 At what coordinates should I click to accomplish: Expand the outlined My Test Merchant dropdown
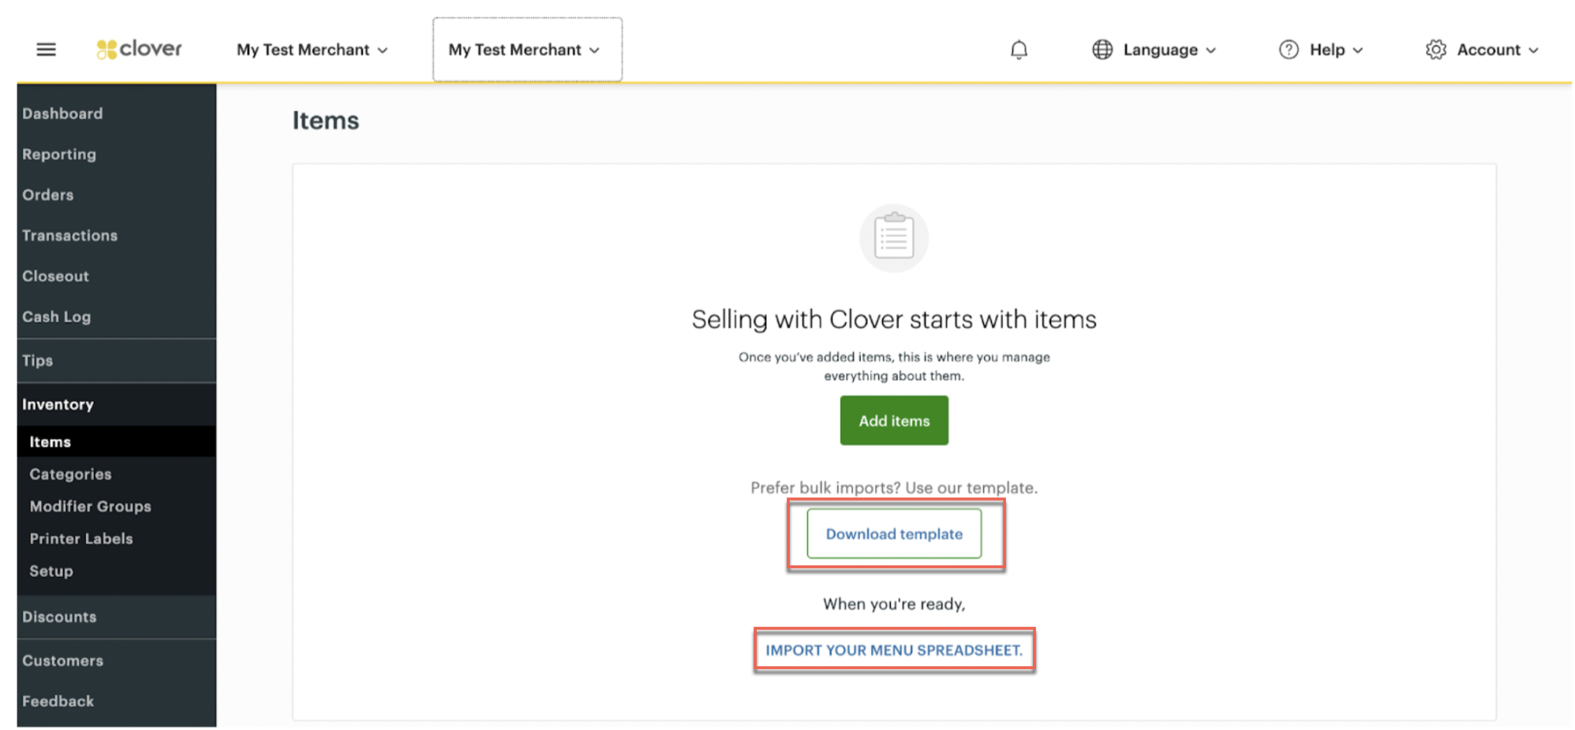coord(527,50)
